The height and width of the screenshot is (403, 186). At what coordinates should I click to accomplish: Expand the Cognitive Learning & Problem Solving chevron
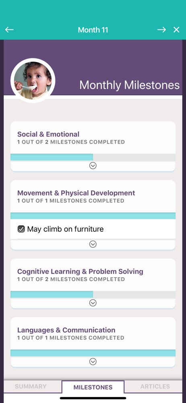(x=93, y=303)
